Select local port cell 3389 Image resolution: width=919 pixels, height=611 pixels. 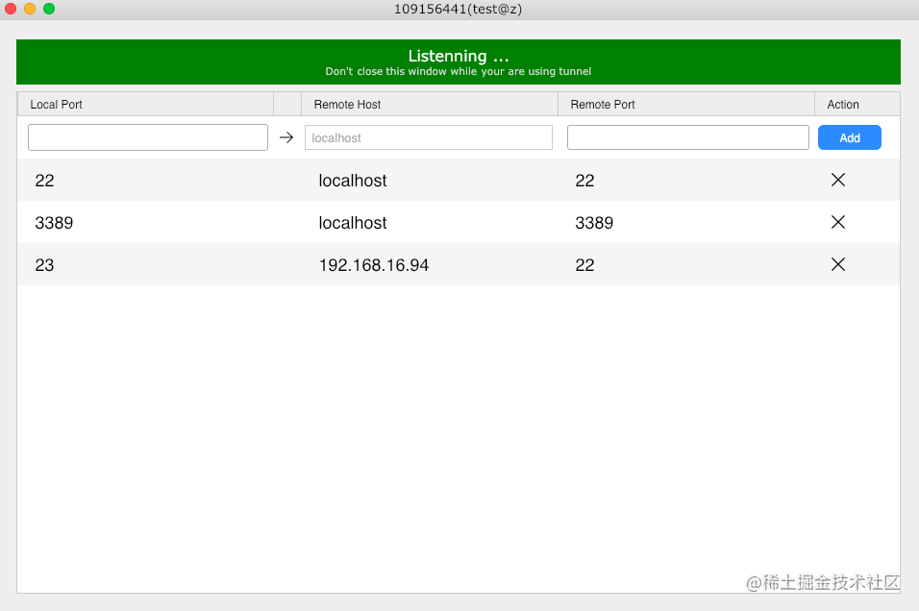(54, 223)
